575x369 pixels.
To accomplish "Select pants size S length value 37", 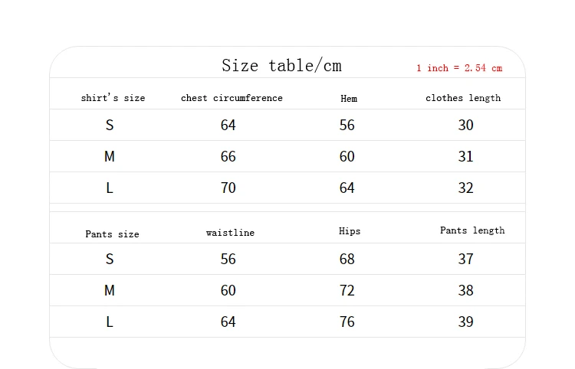I will pyautogui.click(x=466, y=260).
